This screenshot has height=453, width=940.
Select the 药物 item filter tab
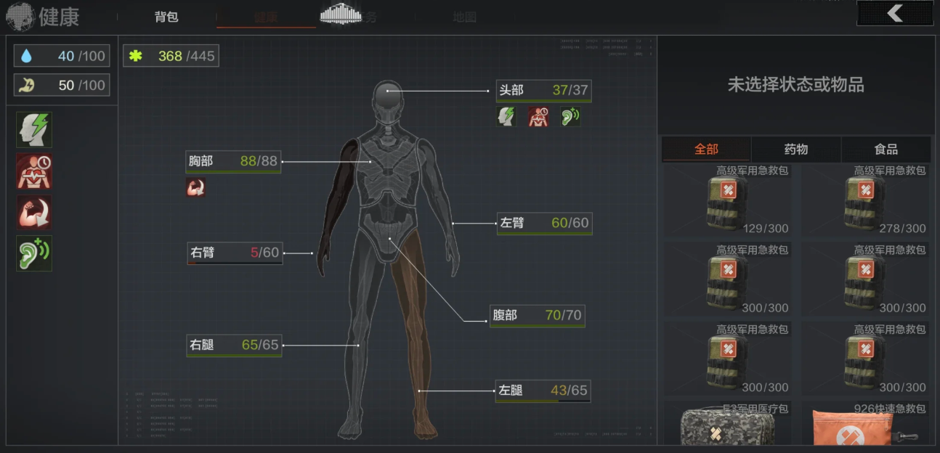tap(796, 150)
